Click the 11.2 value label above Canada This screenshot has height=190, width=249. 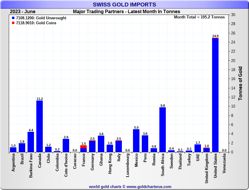click(x=40, y=99)
